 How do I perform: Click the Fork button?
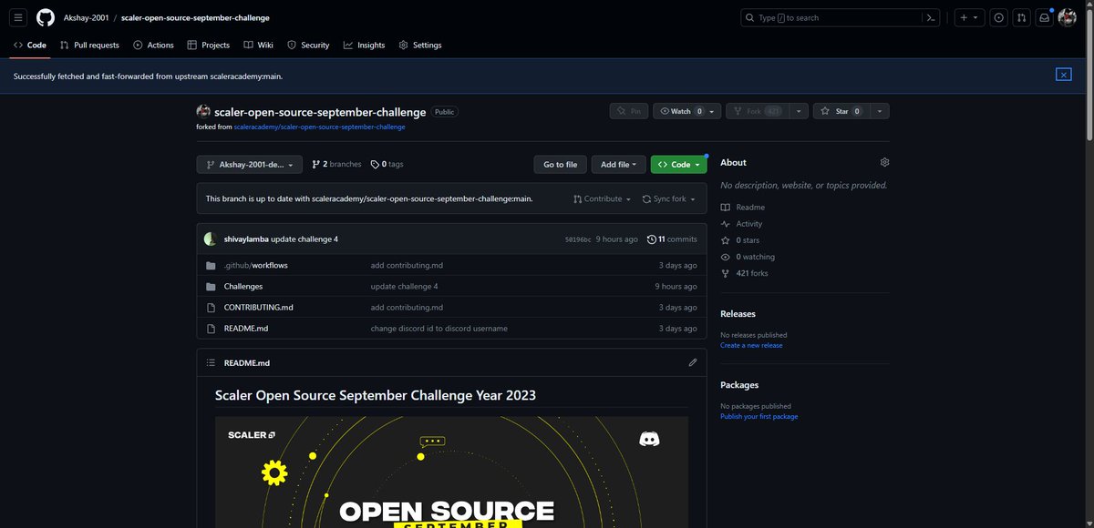pyautogui.click(x=759, y=111)
